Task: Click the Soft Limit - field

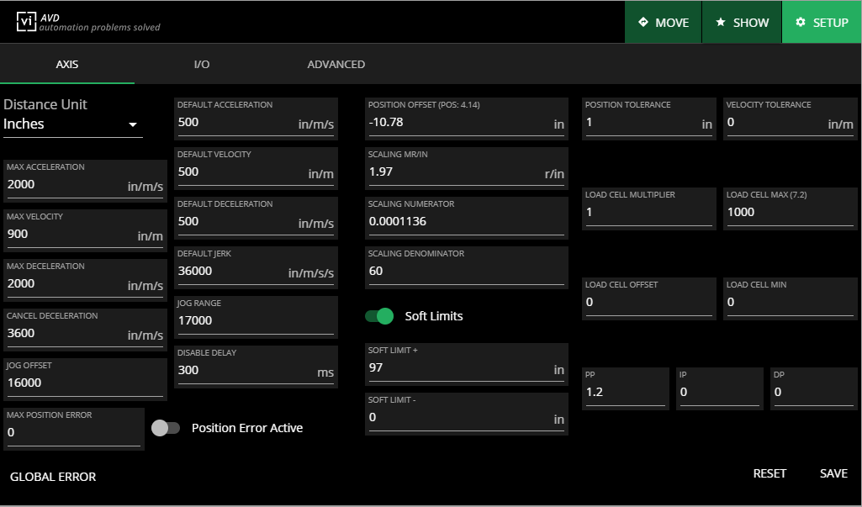Action: coord(467,414)
